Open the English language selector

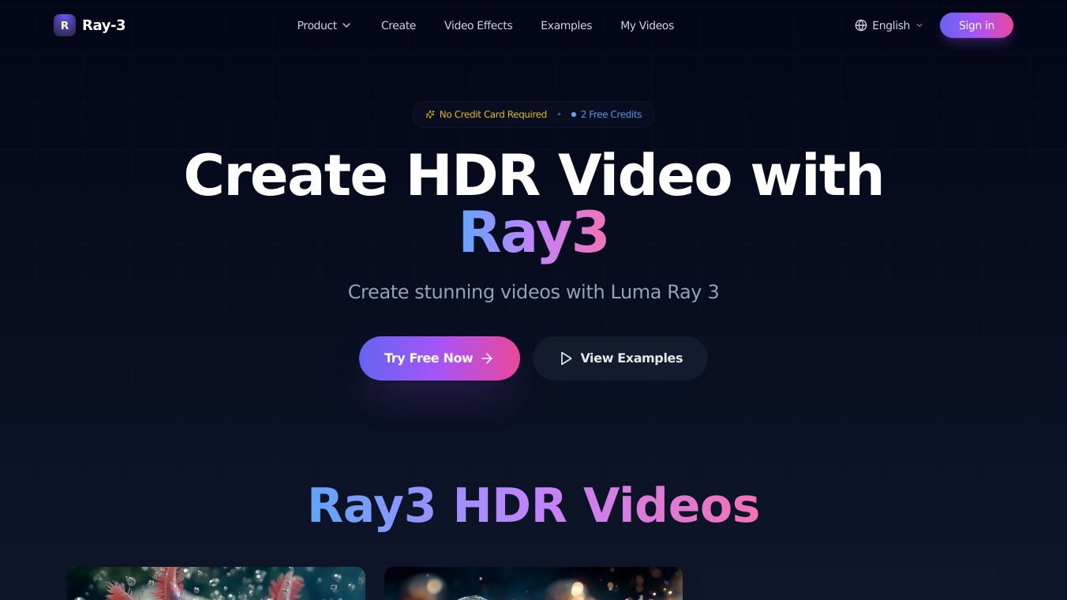coord(889,25)
